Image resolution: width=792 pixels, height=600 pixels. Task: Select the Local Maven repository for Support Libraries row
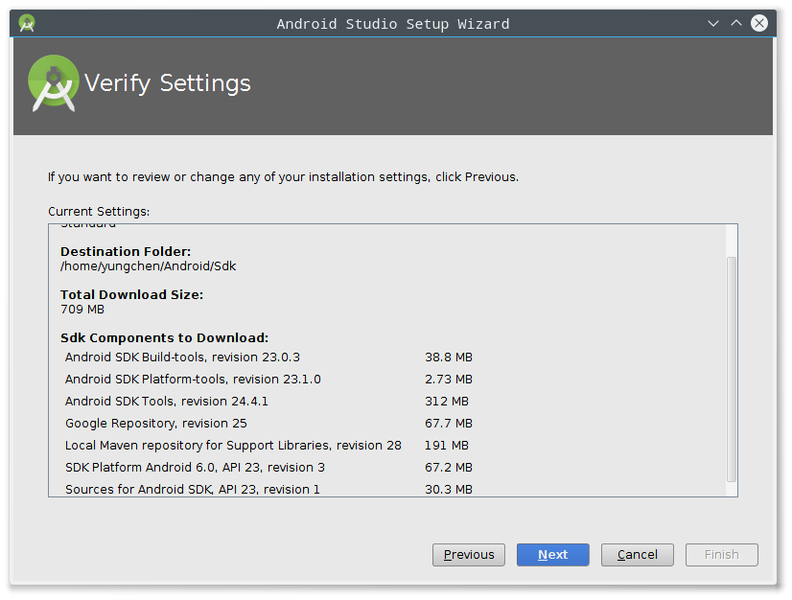tap(268, 446)
